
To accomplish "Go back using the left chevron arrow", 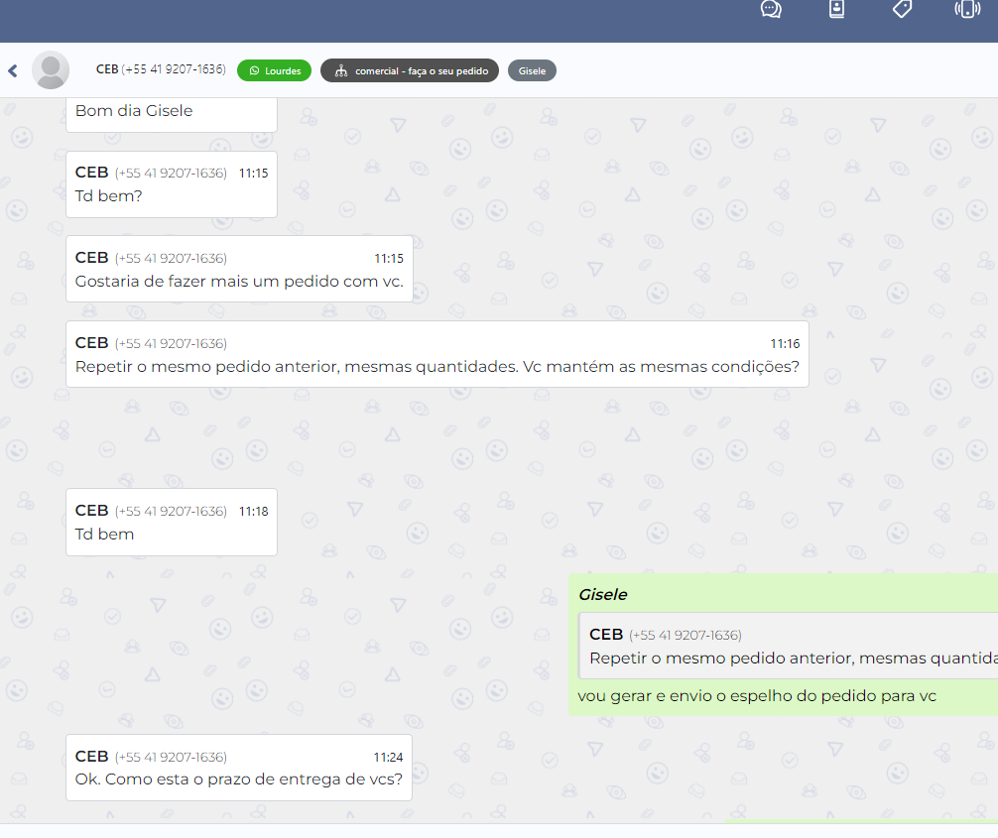I will (x=13, y=70).
